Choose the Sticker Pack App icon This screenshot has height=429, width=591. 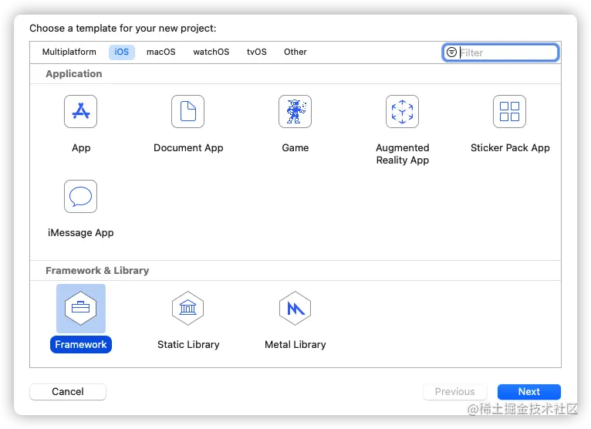click(509, 112)
